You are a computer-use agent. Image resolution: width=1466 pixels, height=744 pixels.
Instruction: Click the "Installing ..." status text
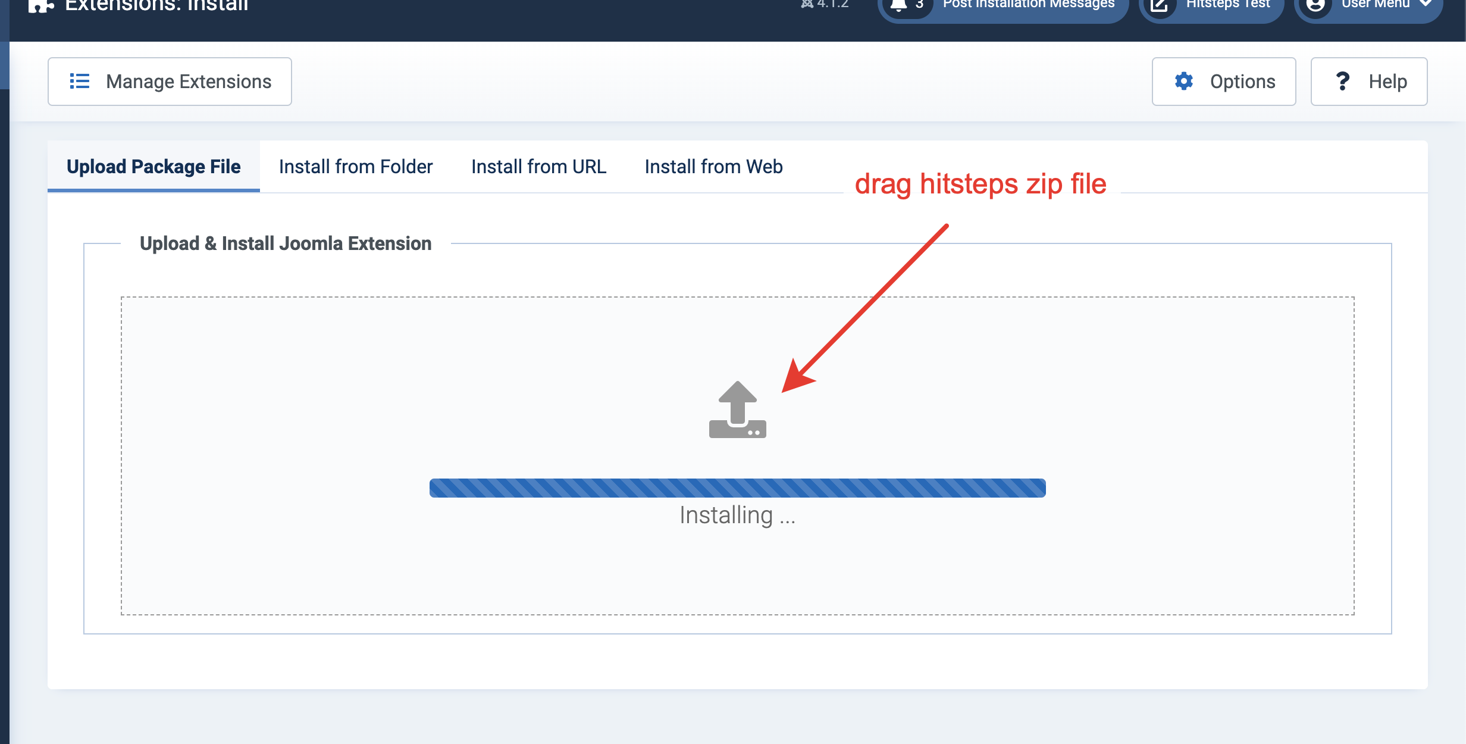pyautogui.click(x=738, y=515)
